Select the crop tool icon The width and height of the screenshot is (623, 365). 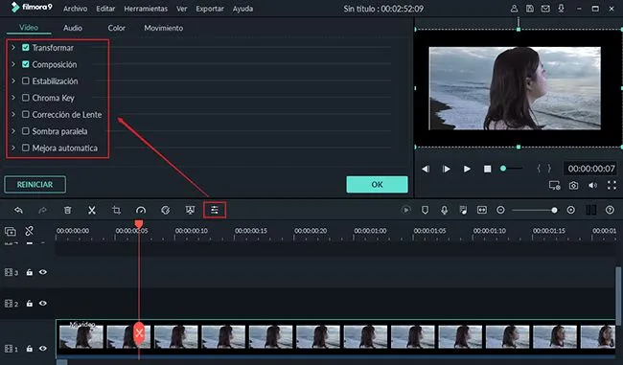click(116, 210)
